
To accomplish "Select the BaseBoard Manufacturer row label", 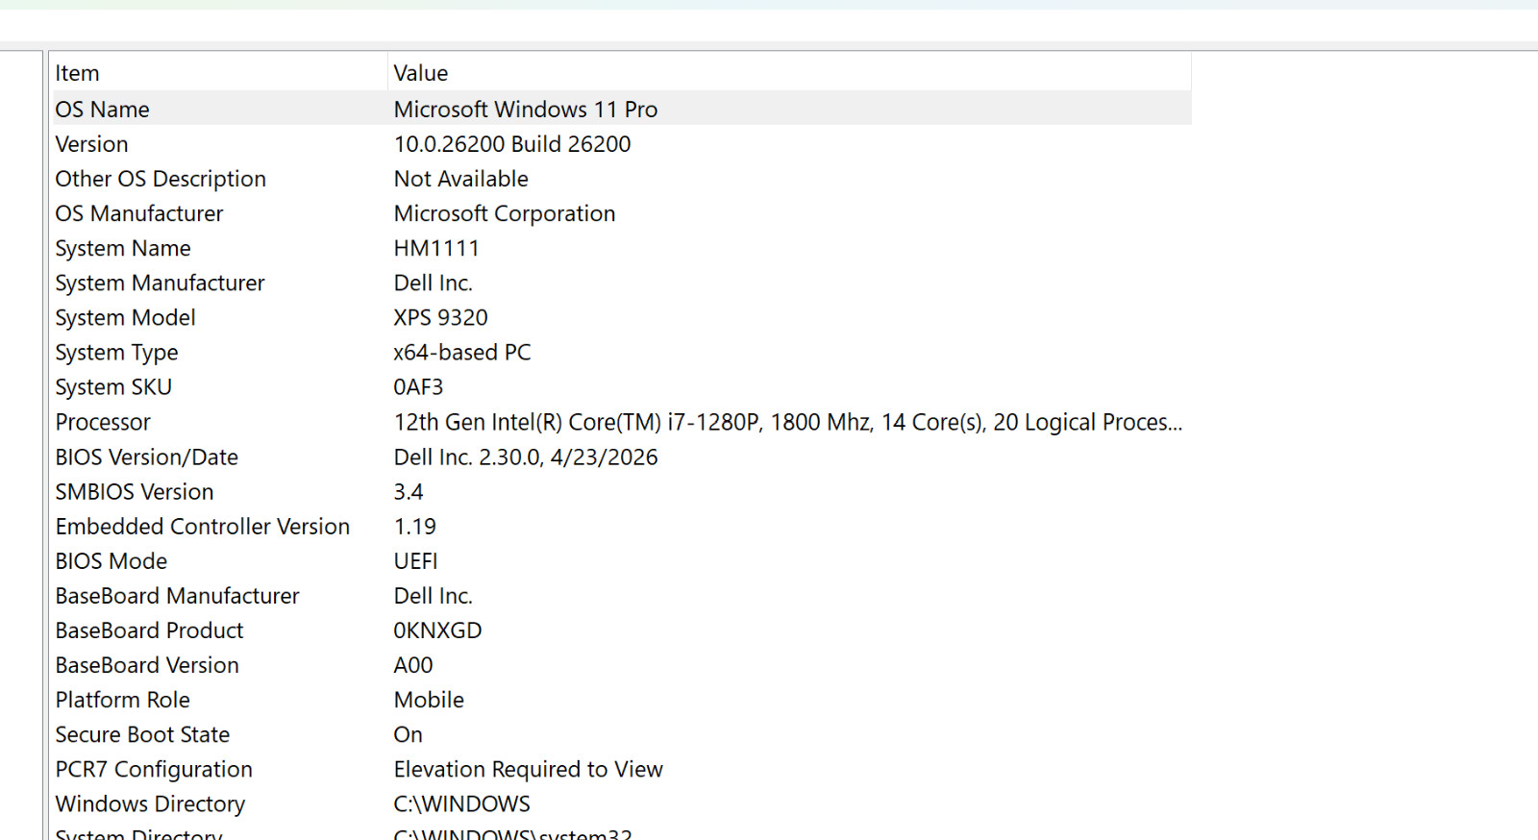I will coord(178,596).
